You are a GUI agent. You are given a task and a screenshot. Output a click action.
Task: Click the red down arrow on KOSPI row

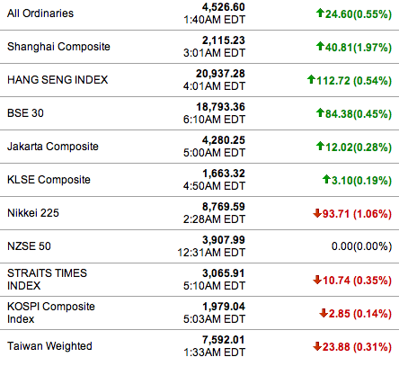pos(324,313)
